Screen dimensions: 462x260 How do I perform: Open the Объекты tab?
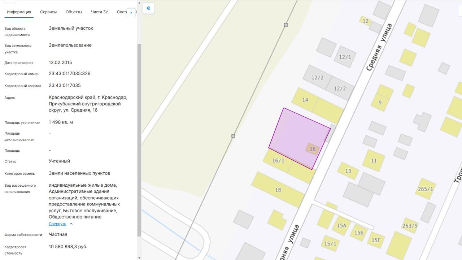(74, 12)
